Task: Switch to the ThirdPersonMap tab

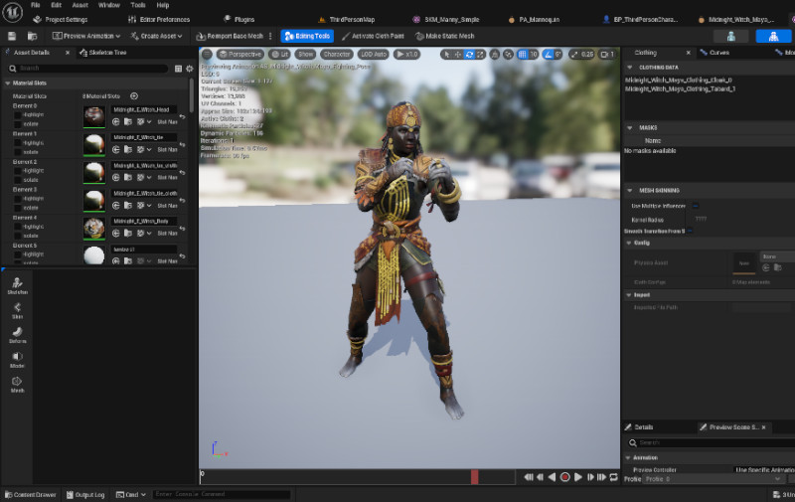Action: point(347,19)
